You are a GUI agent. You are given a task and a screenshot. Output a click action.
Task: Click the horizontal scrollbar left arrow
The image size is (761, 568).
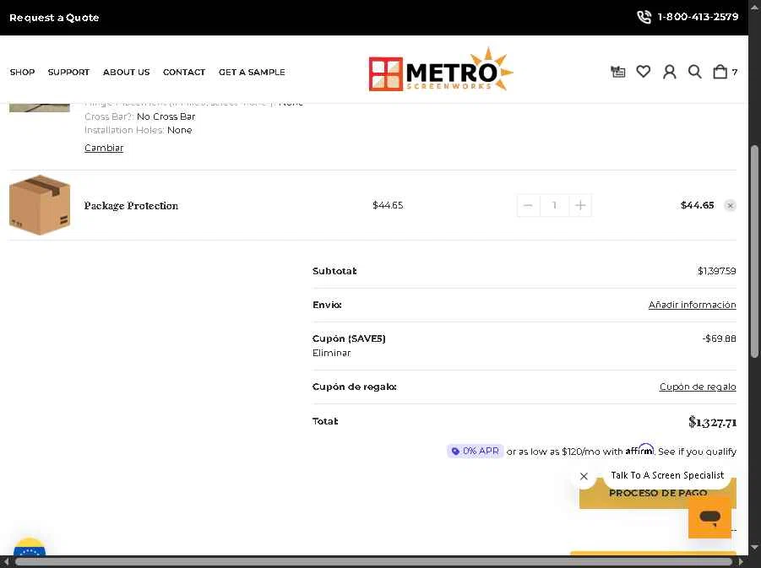[5, 562]
